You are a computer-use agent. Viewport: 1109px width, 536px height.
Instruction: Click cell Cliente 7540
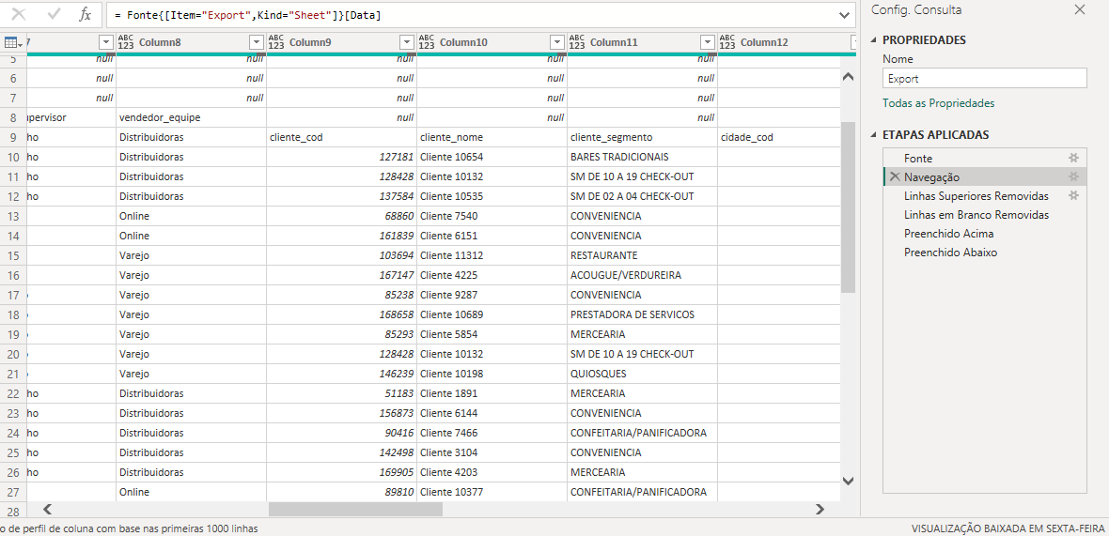pyautogui.click(x=492, y=215)
